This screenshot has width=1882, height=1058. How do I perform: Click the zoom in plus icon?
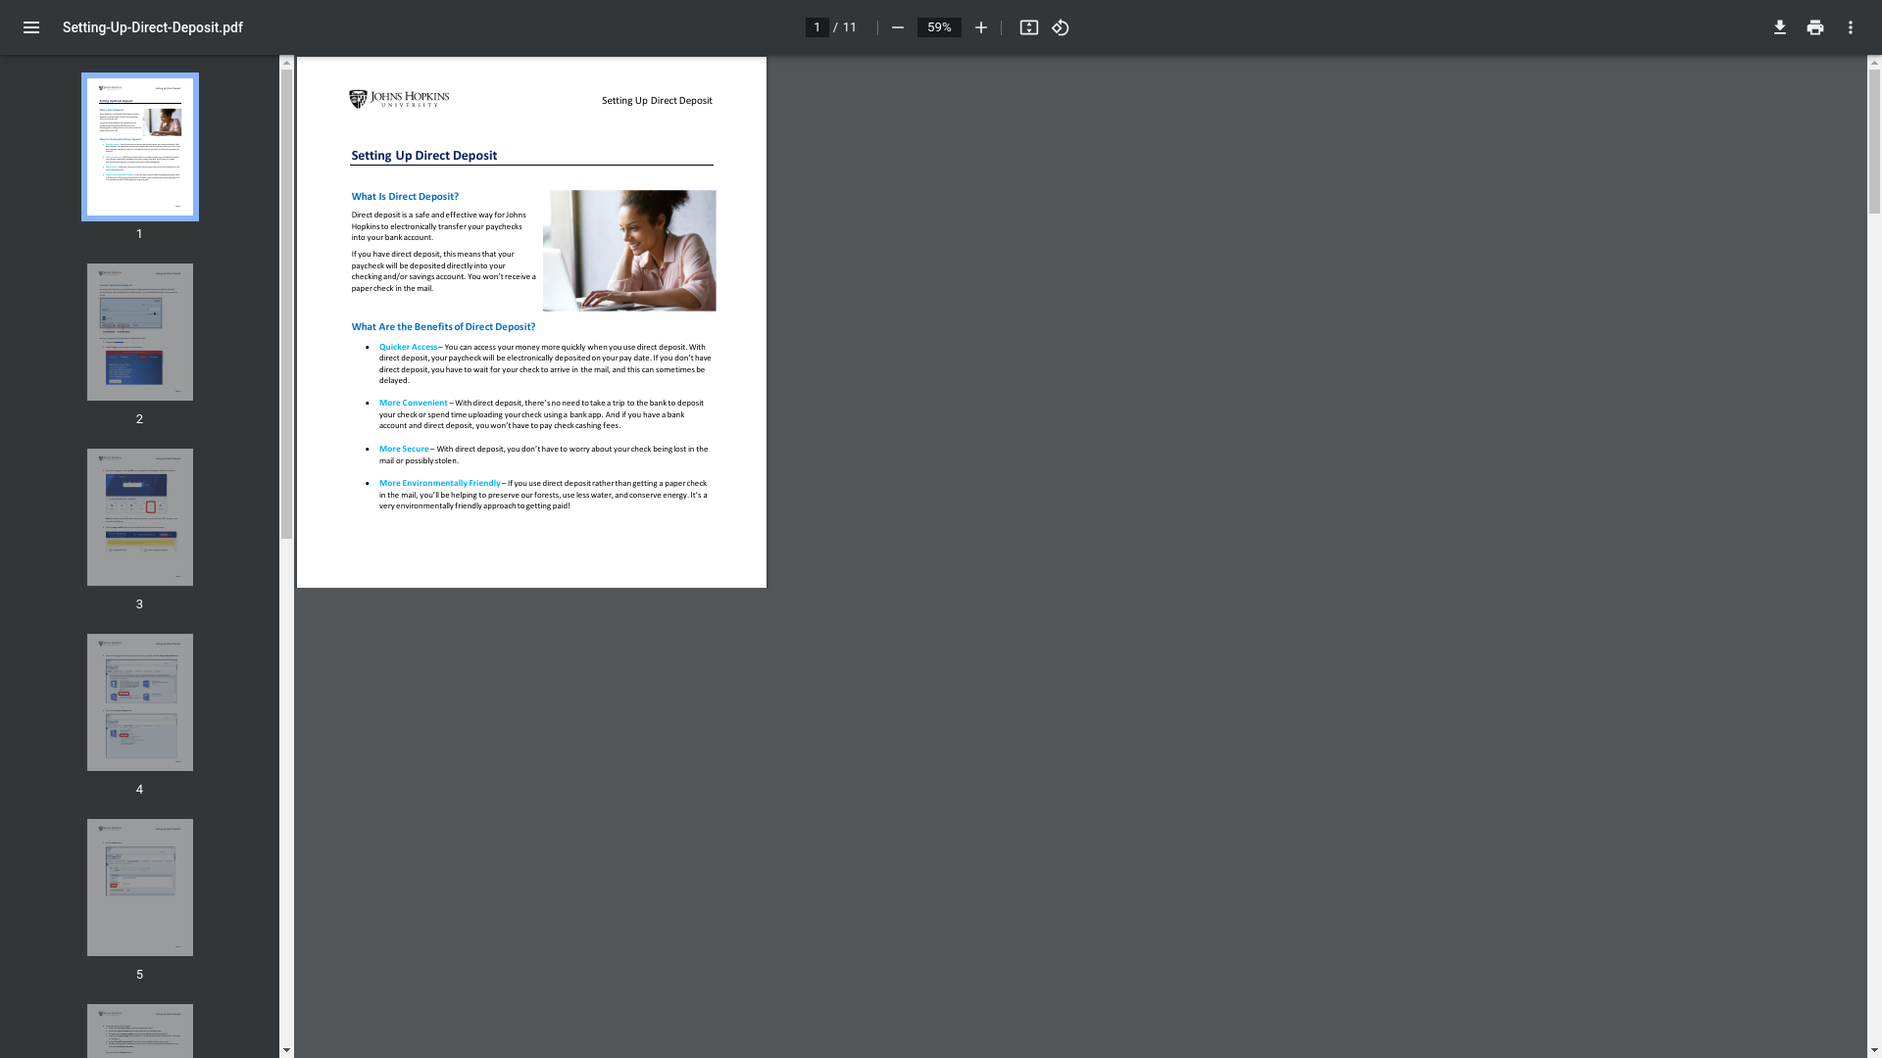coord(980,27)
